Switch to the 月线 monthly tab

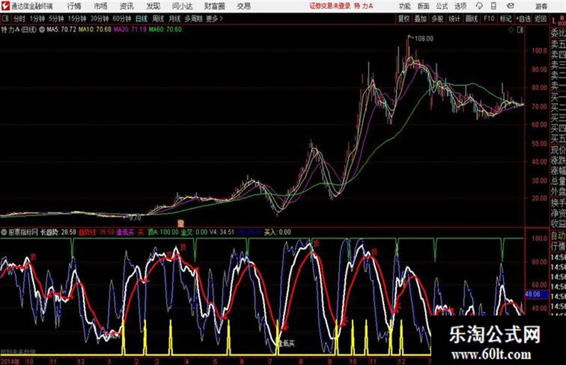pyautogui.click(x=174, y=19)
